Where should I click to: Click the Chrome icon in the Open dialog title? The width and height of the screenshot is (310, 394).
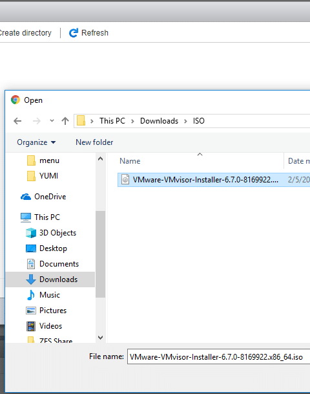coord(15,100)
